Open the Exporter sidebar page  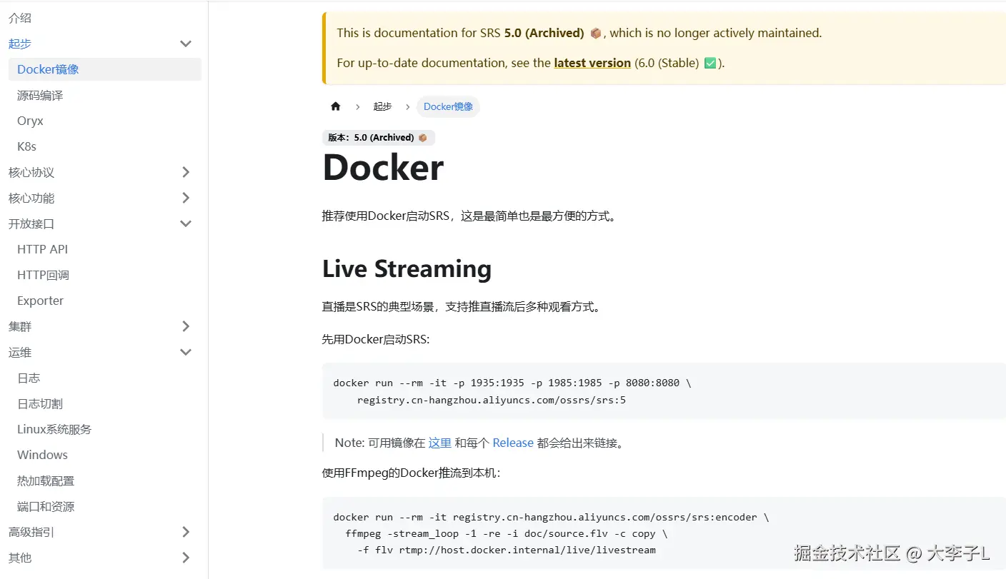[40, 301]
